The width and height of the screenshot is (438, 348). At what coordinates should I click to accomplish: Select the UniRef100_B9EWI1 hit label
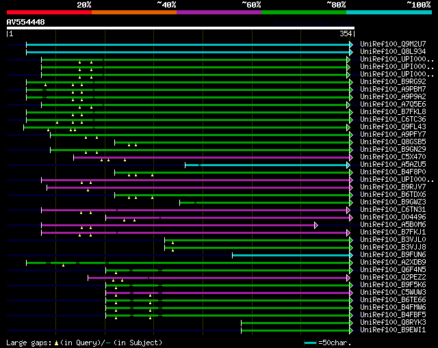pos(393,330)
